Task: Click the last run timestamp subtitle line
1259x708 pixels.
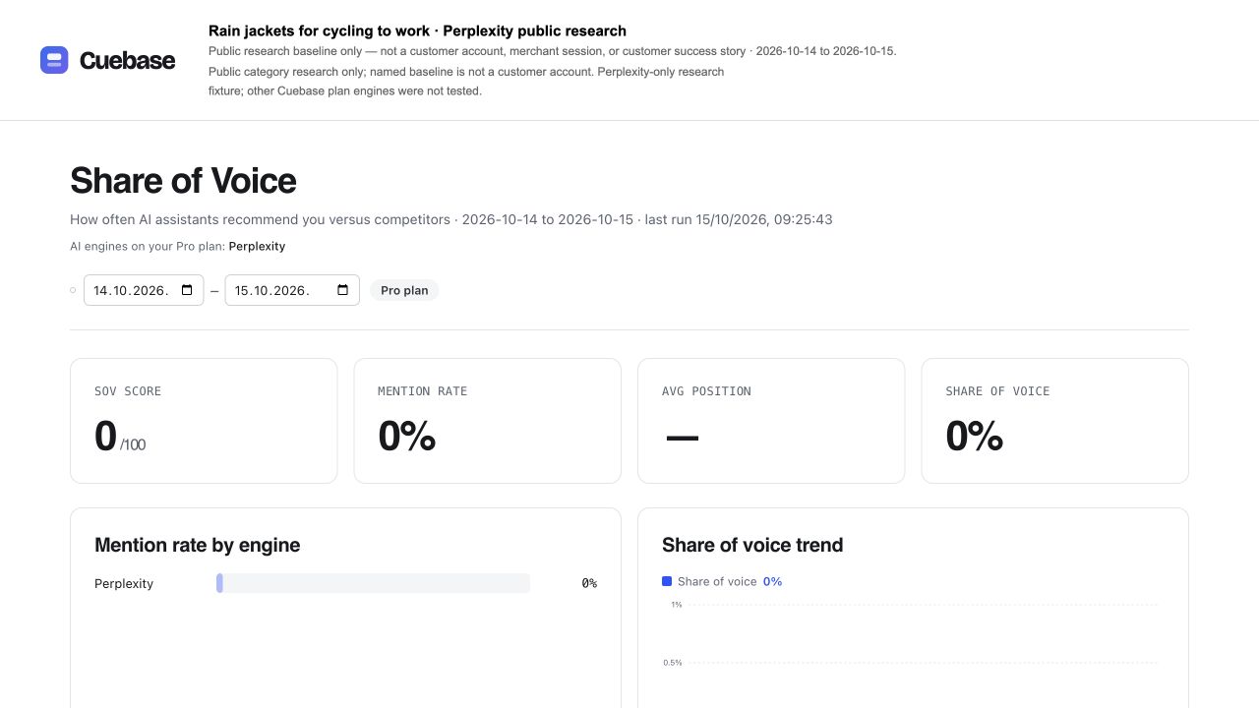Action: (451, 219)
